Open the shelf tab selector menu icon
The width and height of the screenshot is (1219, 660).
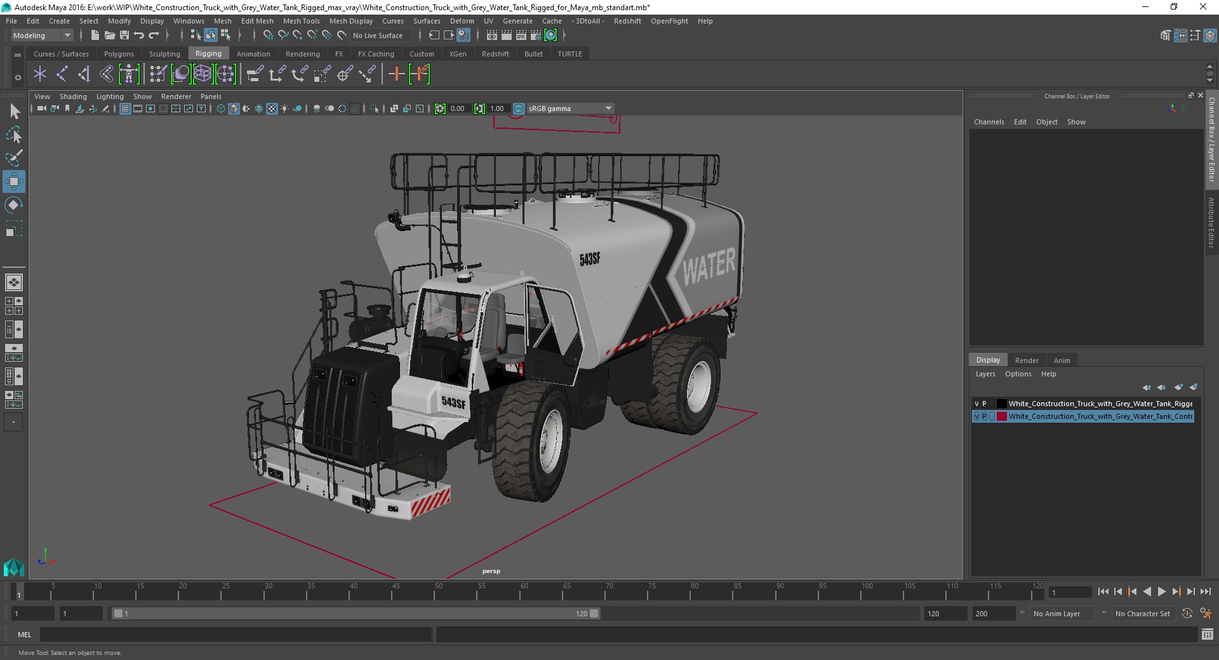(x=18, y=55)
